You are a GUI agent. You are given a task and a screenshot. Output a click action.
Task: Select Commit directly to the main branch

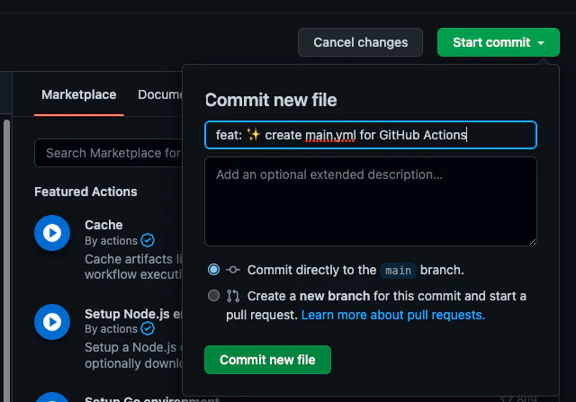(x=213, y=270)
